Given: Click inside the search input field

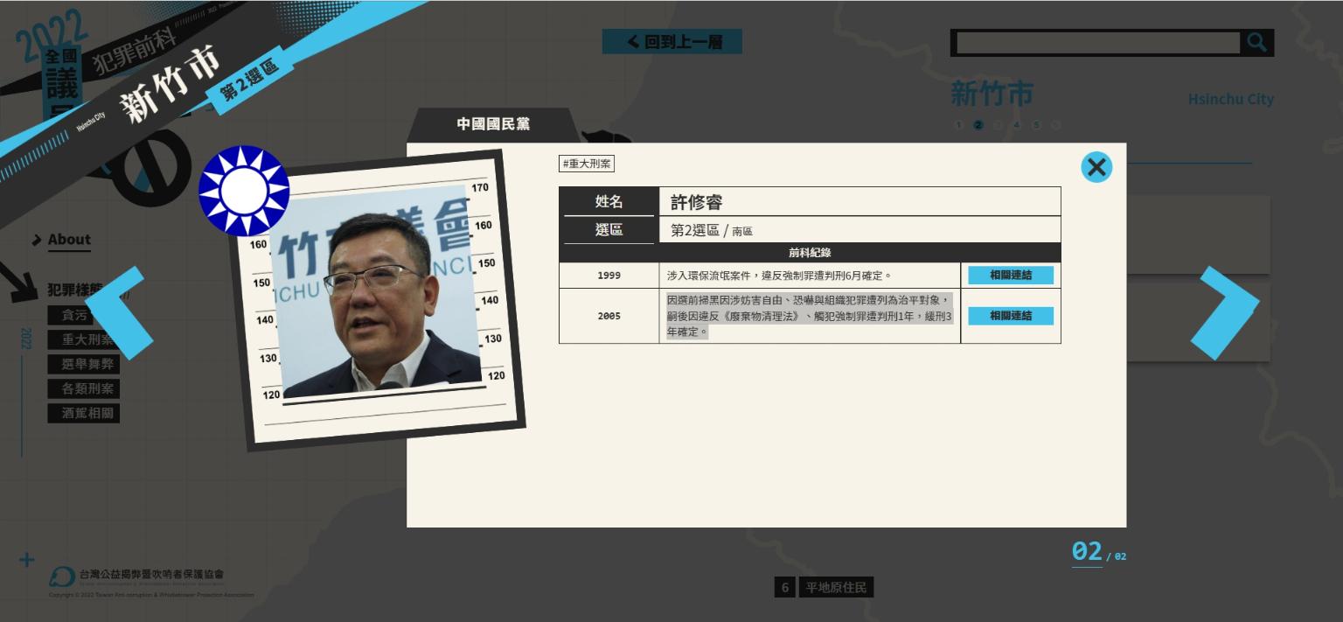Looking at the screenshot, I should pyautogui.click(x=1097, y=43).
